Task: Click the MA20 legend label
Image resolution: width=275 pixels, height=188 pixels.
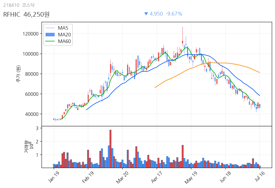Action: coord(64,35)
